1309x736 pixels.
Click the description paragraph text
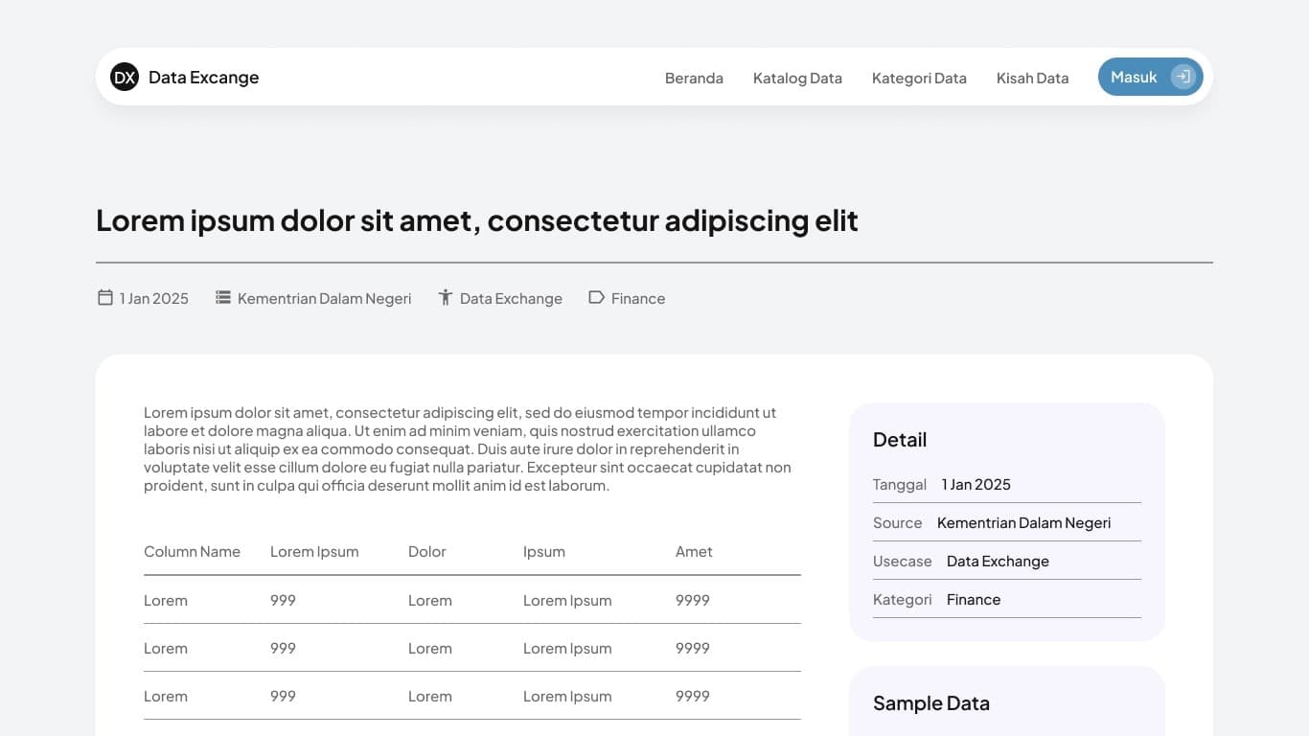coord(468,448)
